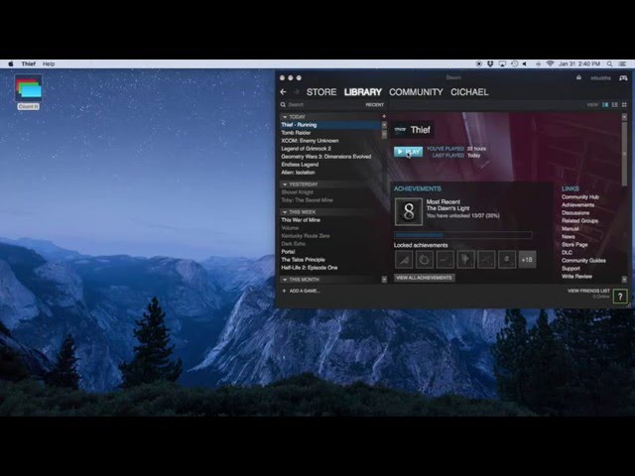Click second locked achievement icon

coord(425,260)
